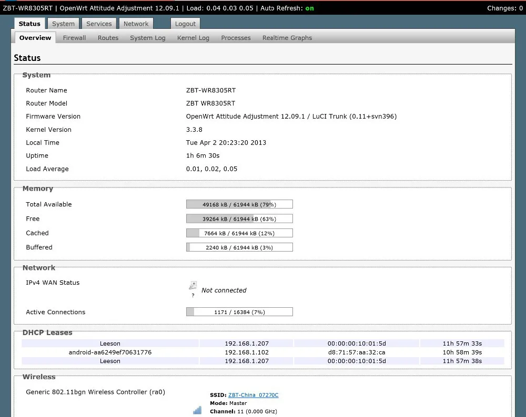Open the Network main tab

[x=136, y=24]
